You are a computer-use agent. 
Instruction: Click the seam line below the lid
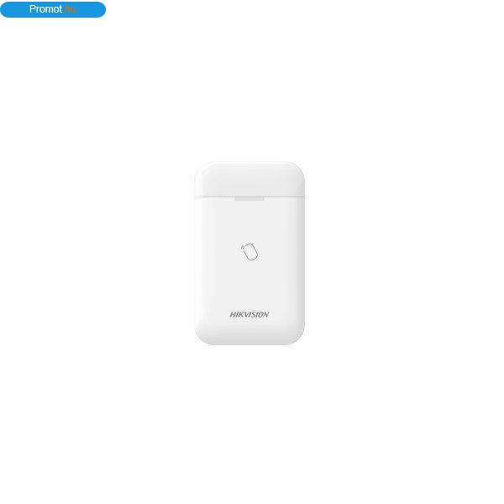pyautogui.click(x=249, y=197)
